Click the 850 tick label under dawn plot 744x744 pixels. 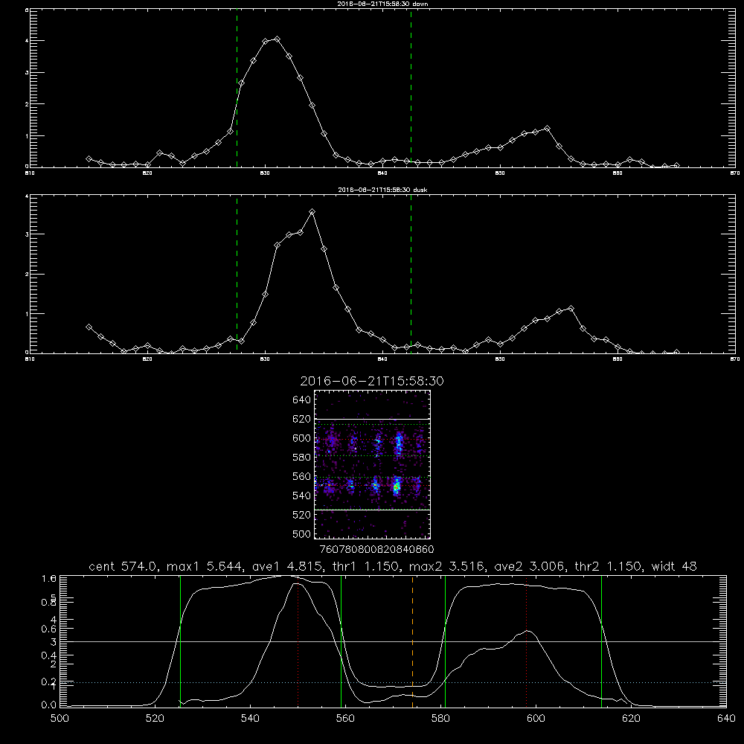[500, 173]
